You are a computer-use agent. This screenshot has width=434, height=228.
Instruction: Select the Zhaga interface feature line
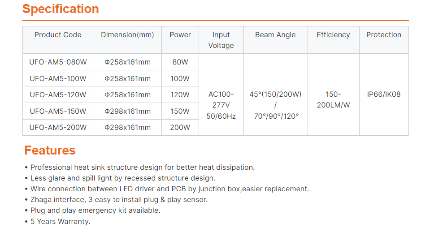pyautogui.click(x=119, y=200)
